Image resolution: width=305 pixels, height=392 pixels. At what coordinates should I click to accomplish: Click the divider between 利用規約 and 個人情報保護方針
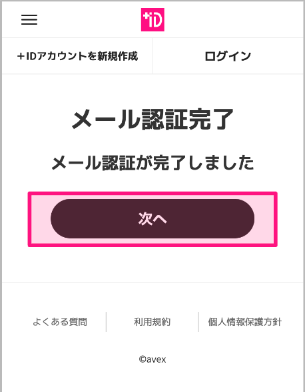198,322
